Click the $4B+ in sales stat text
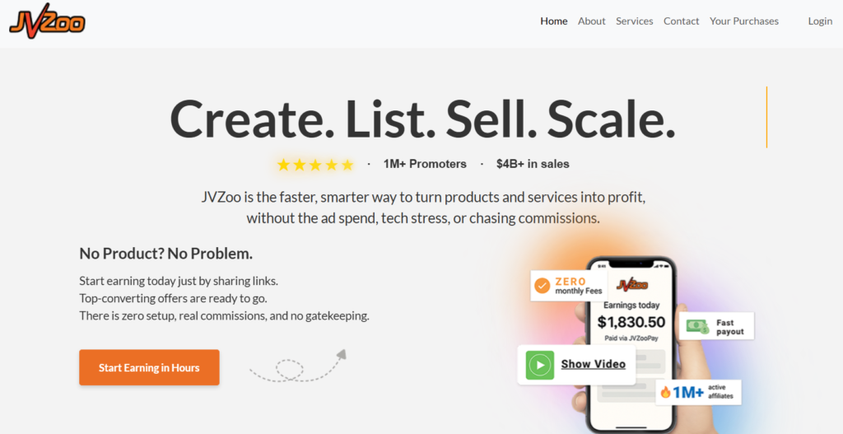Viewport: 843px width, 434px height. coord(533,164)
